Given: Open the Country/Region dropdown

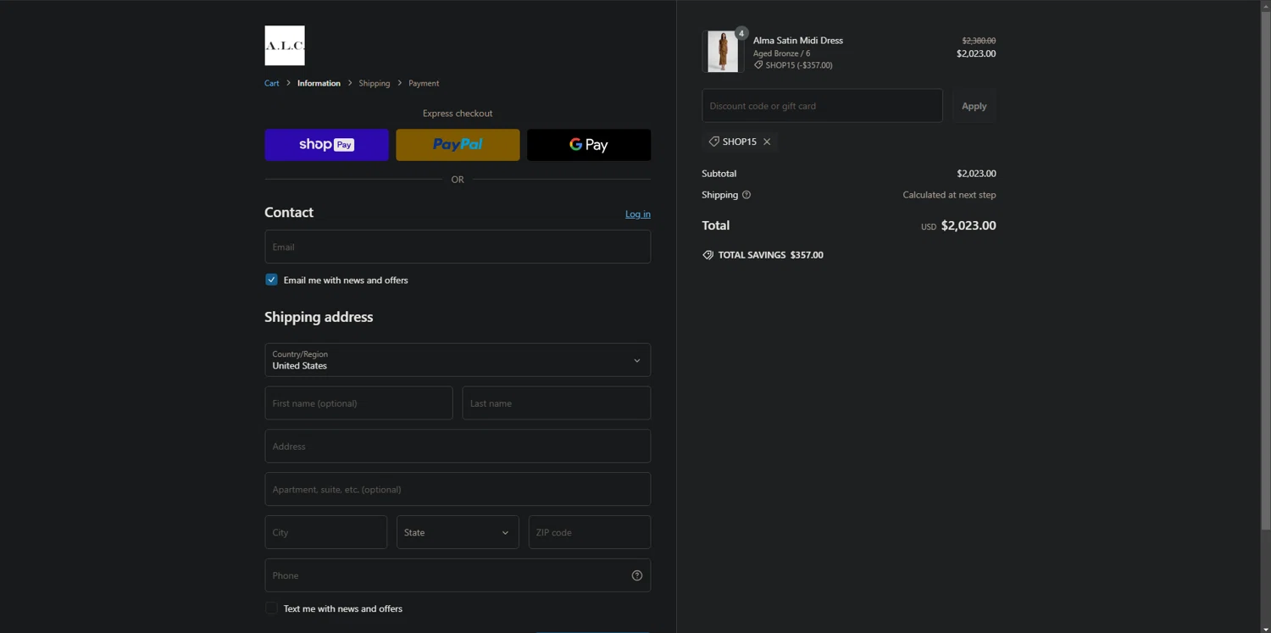Looking at the screenshot, I should (x=458, y=360).
